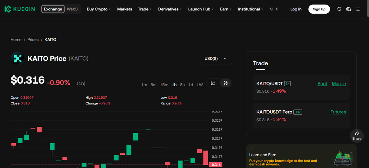The width and height of the screenshot is (369, 168).
Task: Click the right arrow to scroll navigation
Action: pyautogui.click(x=276, y=9)
